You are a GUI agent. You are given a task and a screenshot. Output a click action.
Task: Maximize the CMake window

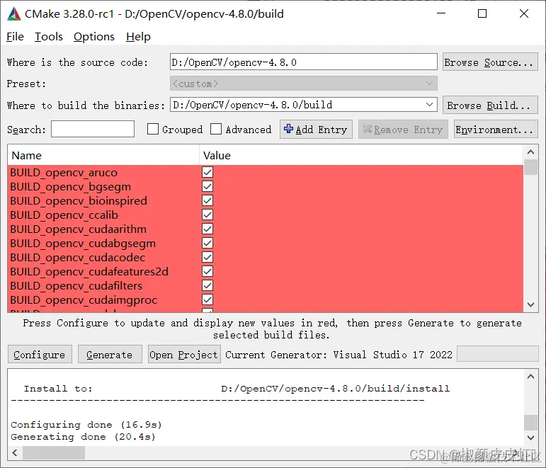tap(482, 13)
